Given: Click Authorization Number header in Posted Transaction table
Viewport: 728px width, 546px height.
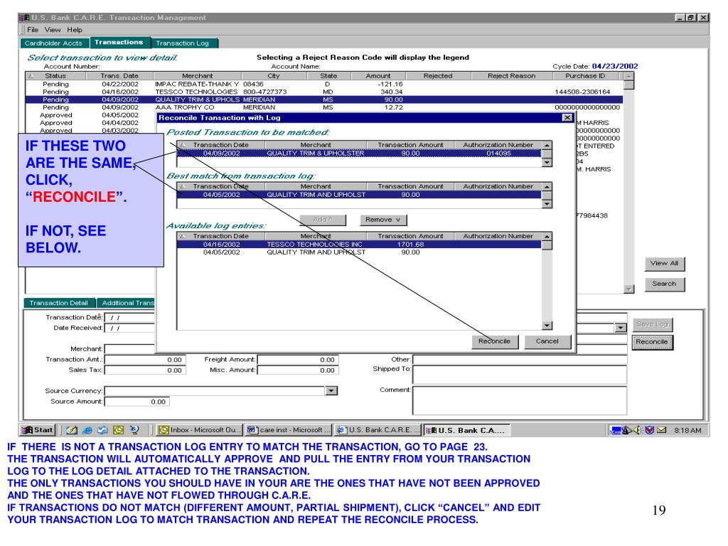Looking at the screenshot, I should tap(498, 145).
